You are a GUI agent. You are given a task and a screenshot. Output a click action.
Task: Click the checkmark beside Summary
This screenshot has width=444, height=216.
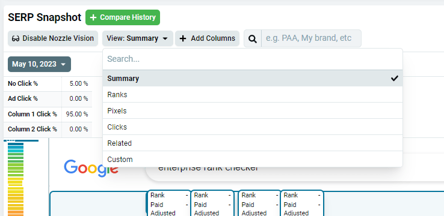(x=395, y=79)
